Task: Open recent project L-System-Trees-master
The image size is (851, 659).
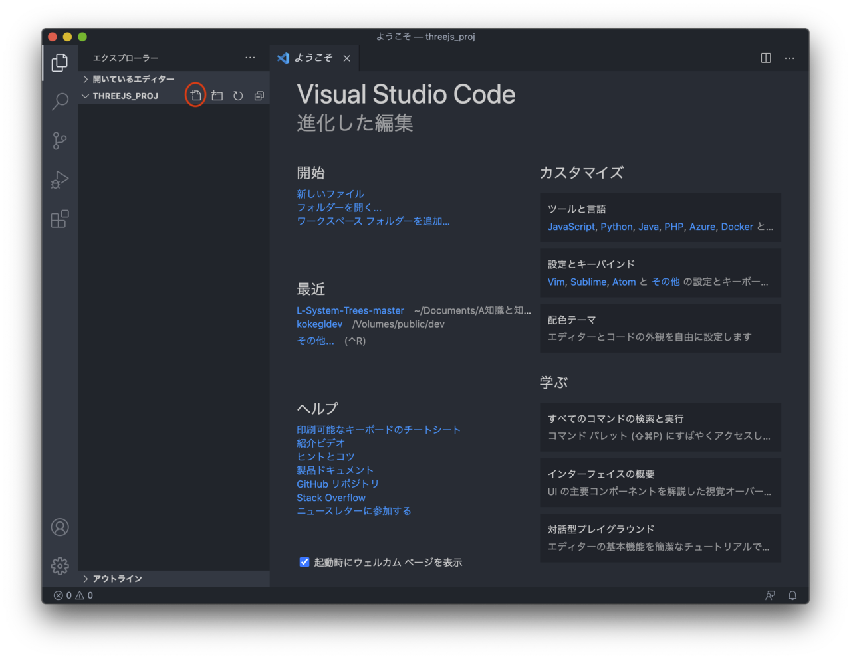Action: click(350, 310)
